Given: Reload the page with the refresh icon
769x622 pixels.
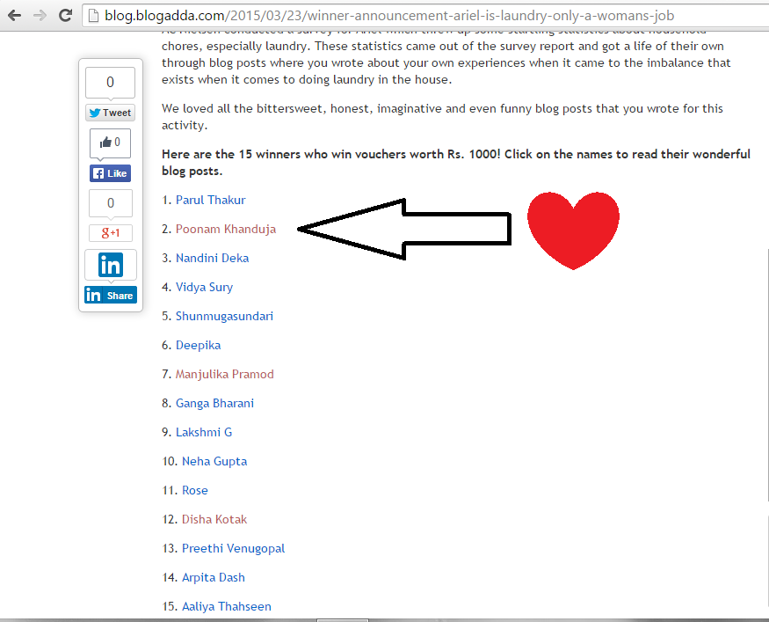Looking at the screenshot, I should pos(65,15).
